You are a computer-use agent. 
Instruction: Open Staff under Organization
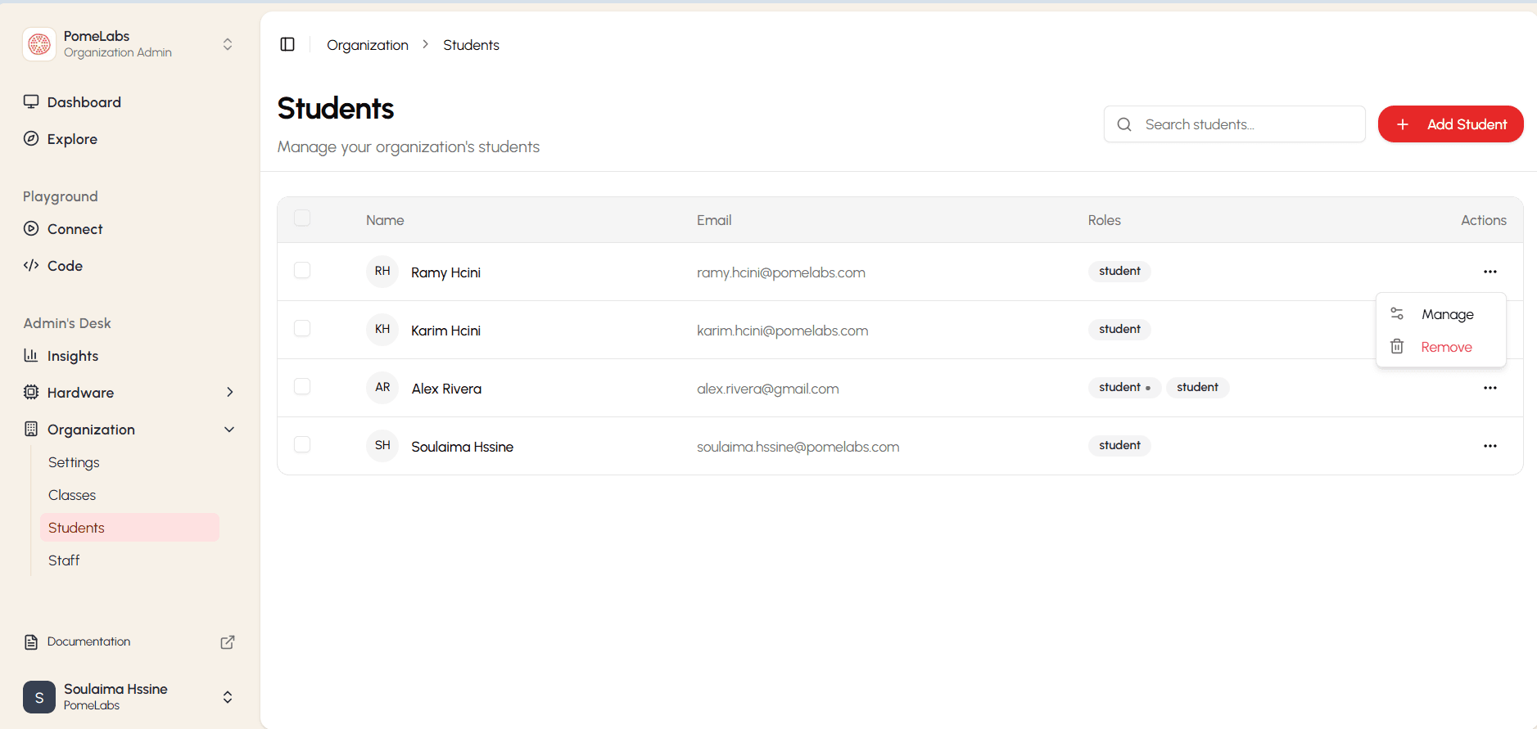point(64,560)
